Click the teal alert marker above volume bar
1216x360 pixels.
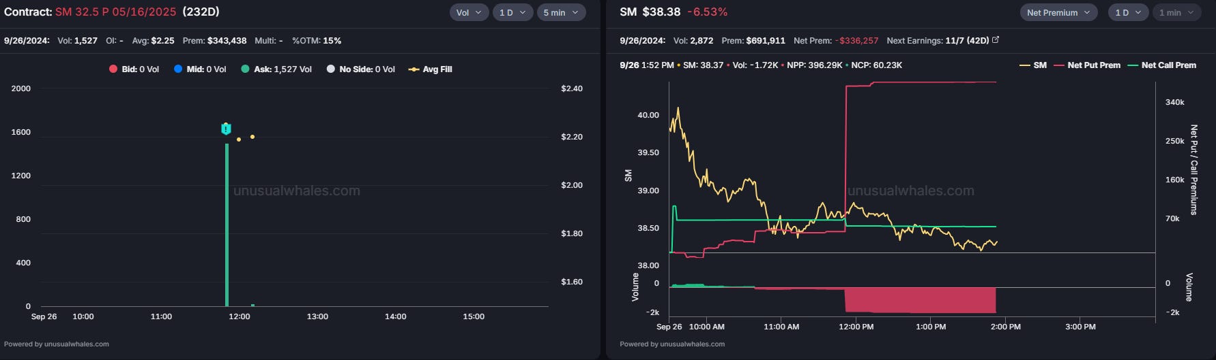(x=226, y=129)
